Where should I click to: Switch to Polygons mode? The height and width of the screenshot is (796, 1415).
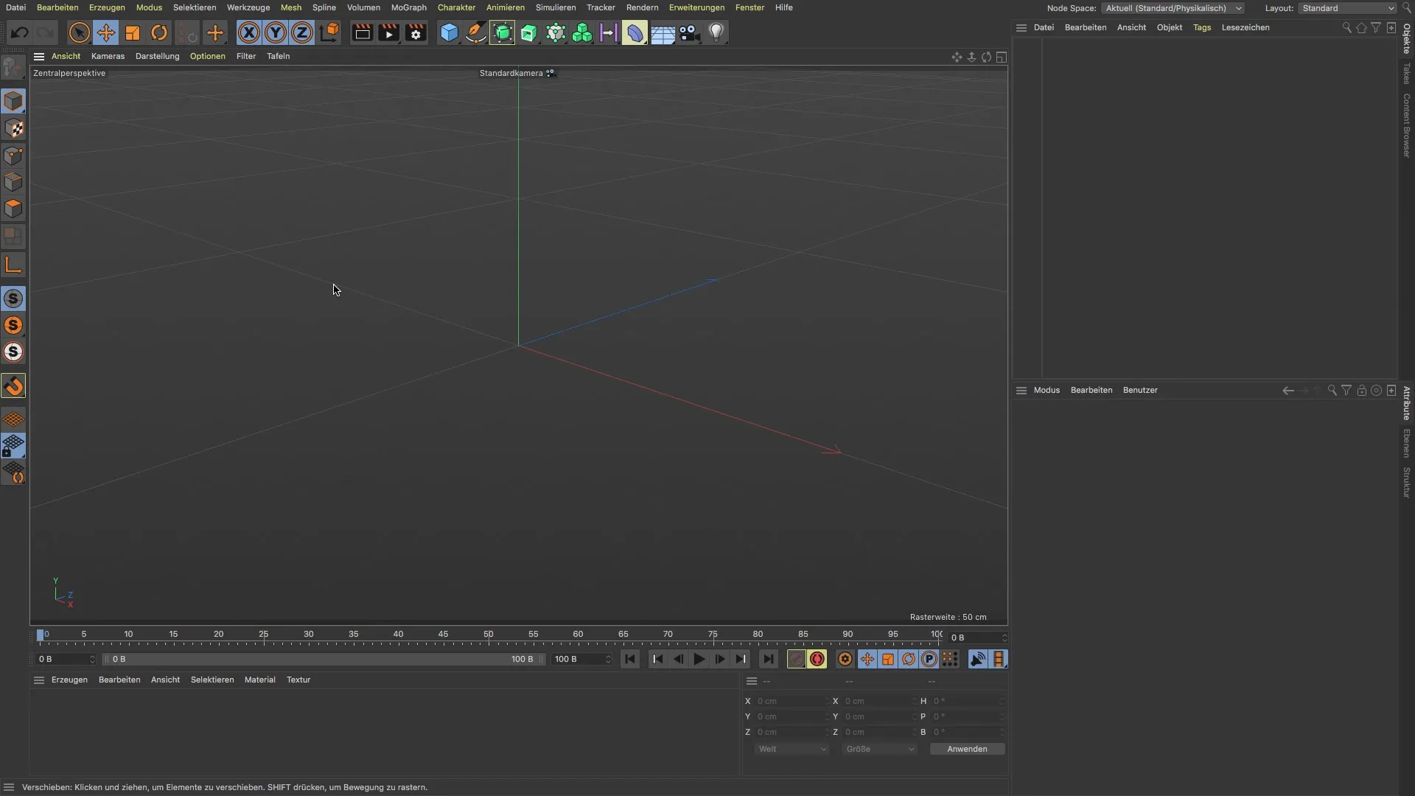tap(13, 209)
